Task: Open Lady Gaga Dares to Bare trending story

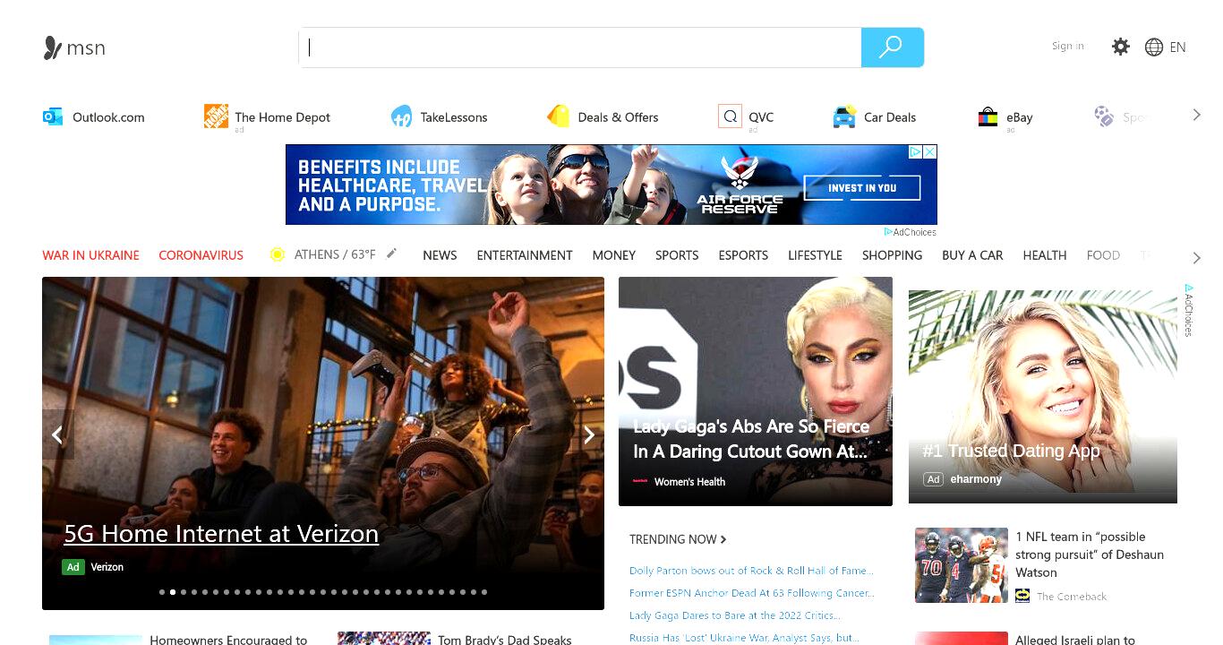Action: pyautogui.click(x=734, y=615)
